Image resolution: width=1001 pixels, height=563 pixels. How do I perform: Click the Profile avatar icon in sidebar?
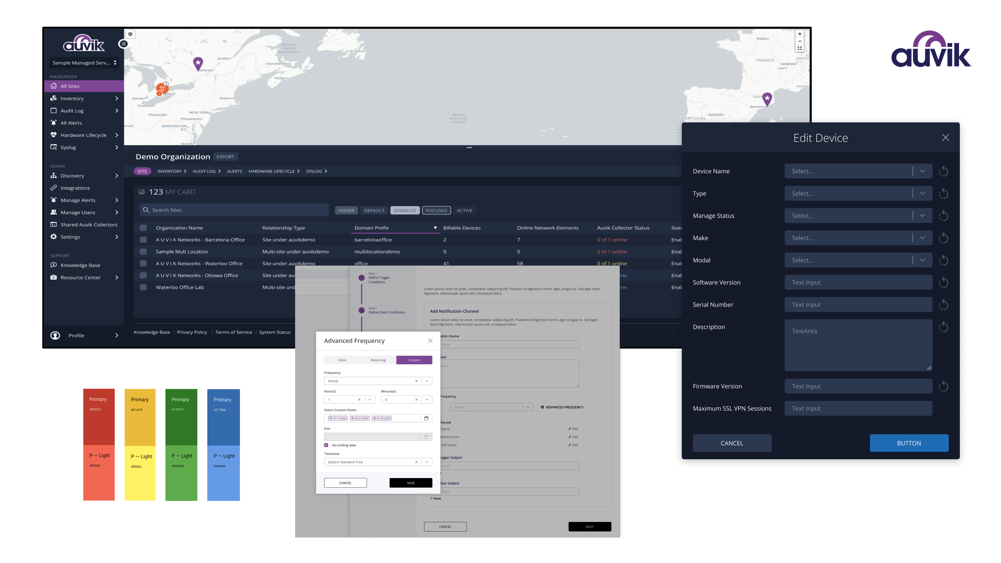click(55, 335)
